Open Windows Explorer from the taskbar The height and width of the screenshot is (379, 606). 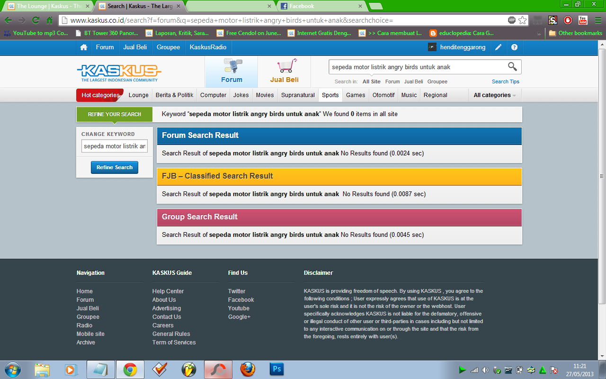pos(42,370)
